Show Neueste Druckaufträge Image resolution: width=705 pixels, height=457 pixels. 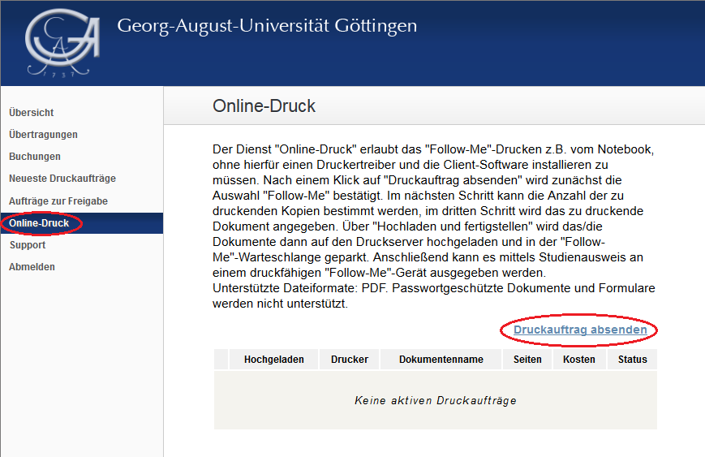62,179
